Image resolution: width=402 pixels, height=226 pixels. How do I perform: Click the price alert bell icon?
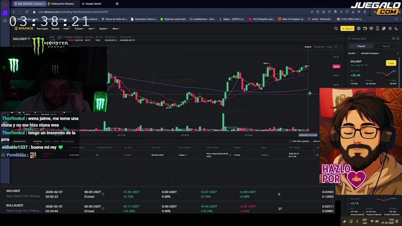[336, 47]
